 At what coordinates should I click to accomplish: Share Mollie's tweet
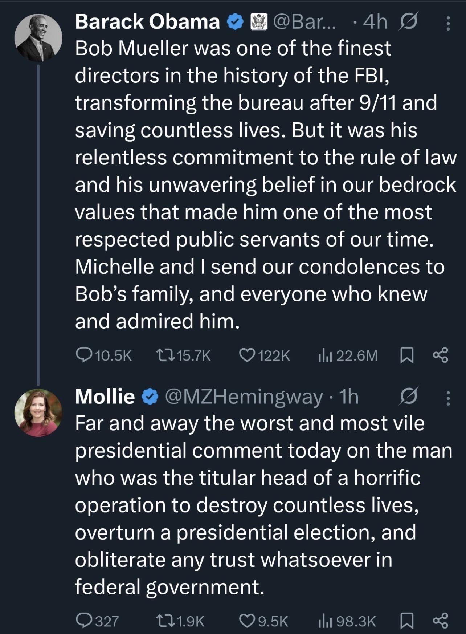441,621
